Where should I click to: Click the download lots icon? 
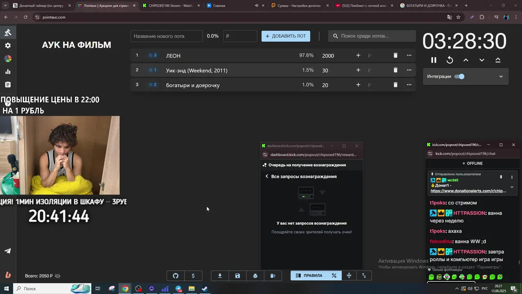[x=220, y=276]
